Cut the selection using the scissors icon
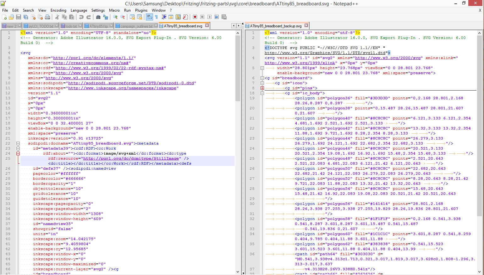 click(57, 17)
